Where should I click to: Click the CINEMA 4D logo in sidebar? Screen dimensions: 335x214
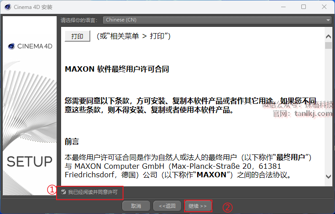[x=30, y=46]
